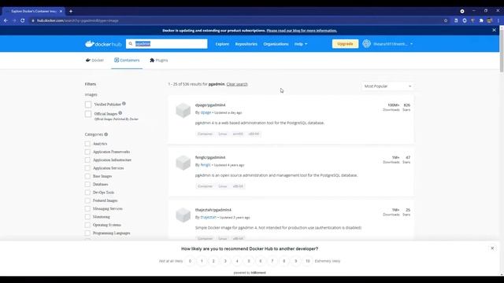Image resolution: width=504 pixels, height=283 pixels.
Task: Rate 0 in the recommendation survey
Action: click(190, 261)
